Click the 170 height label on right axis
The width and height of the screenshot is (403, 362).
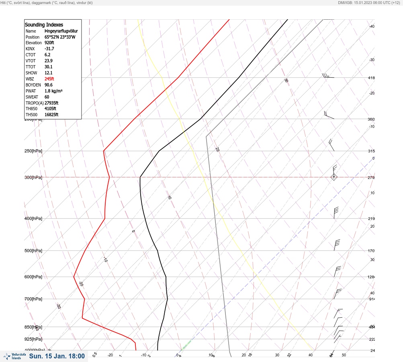(371, 251)
